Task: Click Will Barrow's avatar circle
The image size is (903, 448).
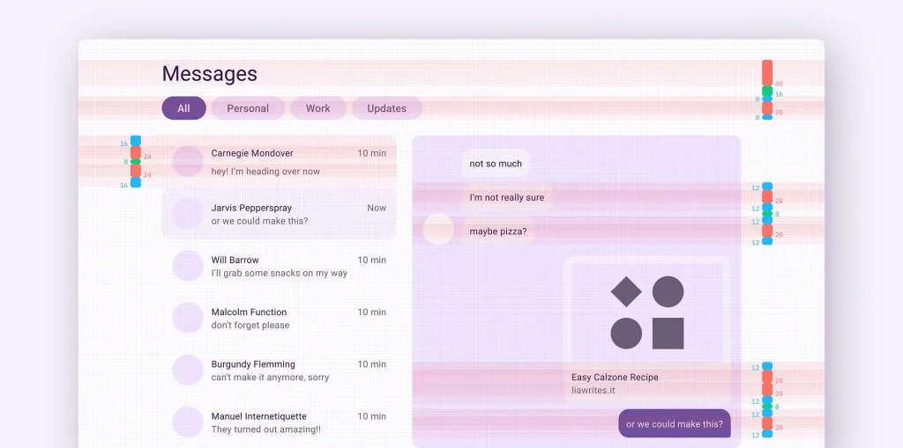Action: pos(188,266)
